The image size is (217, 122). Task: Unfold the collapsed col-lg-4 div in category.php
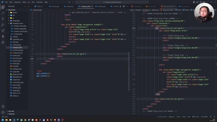[x=35, y=54]
